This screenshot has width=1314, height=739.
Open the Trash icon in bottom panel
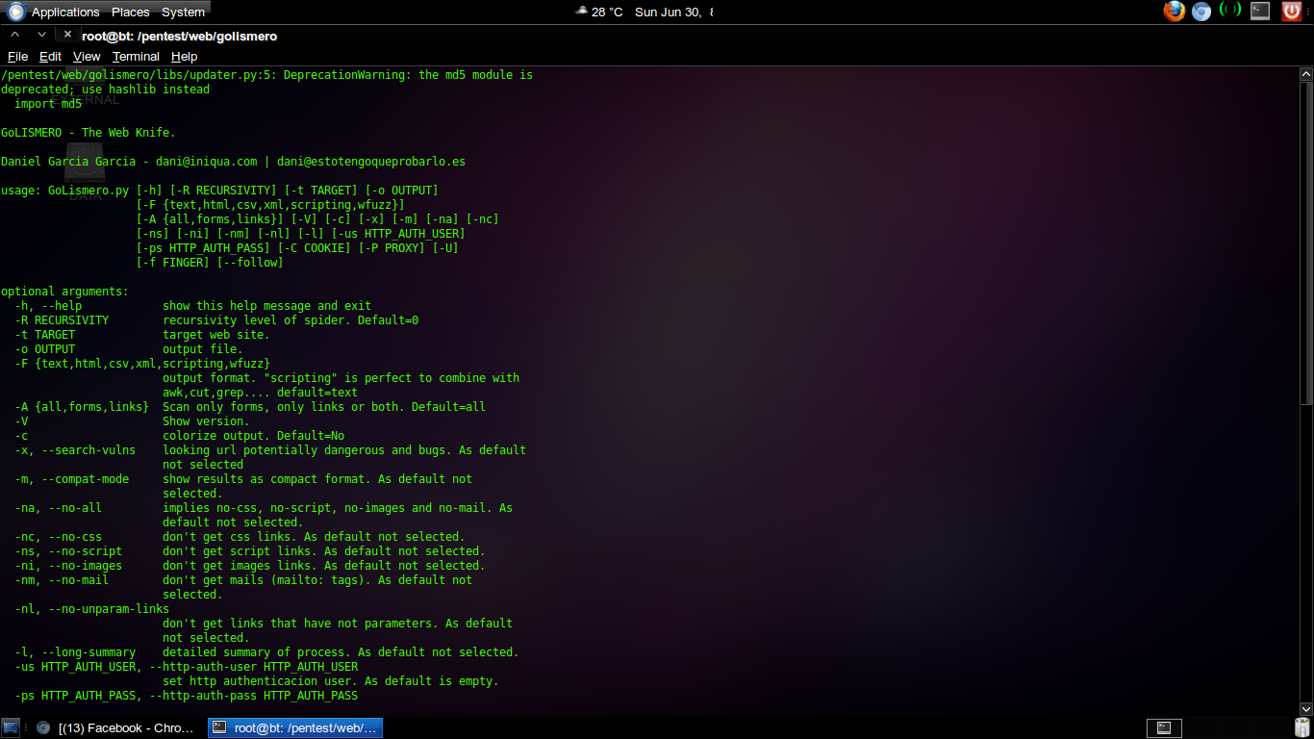(1302, 727)
